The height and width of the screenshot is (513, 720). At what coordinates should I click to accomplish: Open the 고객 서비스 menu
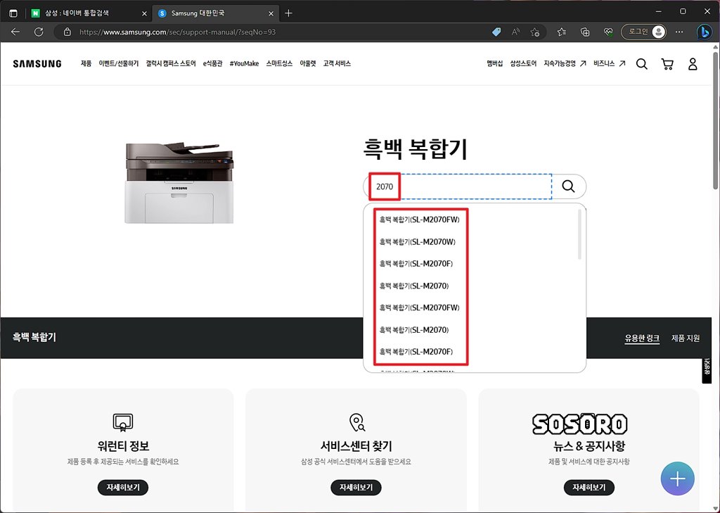337,63
